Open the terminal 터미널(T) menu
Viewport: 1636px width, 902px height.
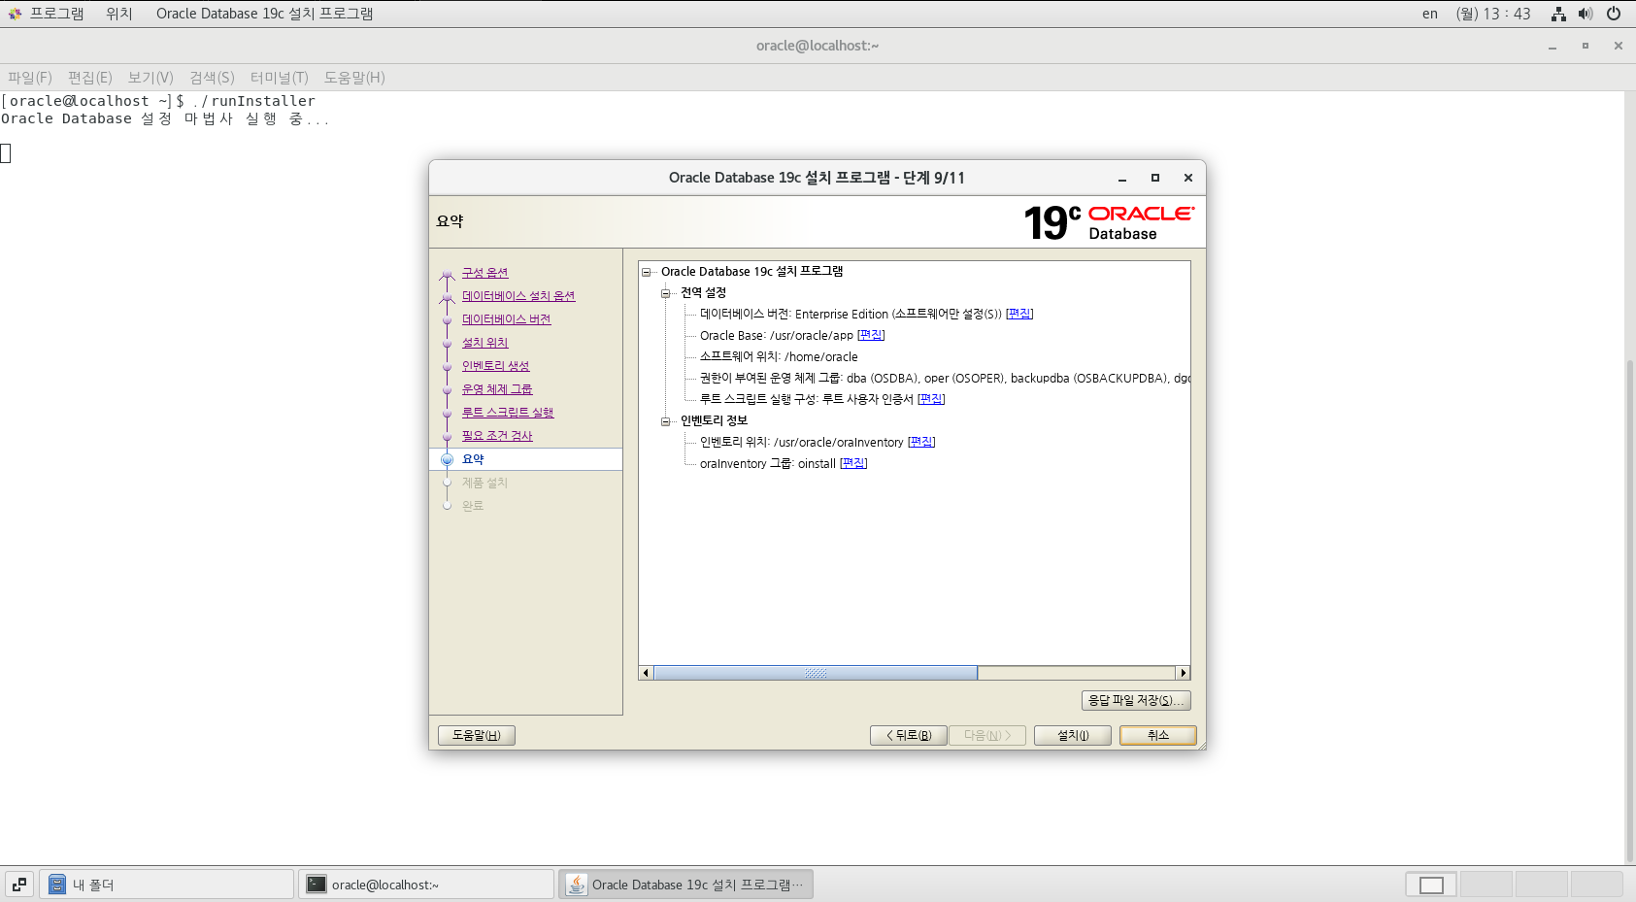tap(280, 78)
